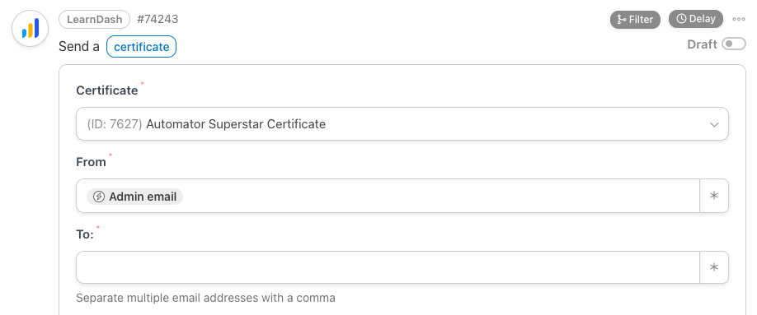
Task: Click the To: field label
Action: point(85,234)
